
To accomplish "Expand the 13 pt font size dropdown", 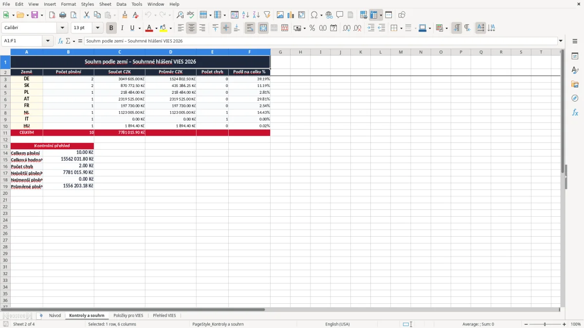I will (98, 28).
